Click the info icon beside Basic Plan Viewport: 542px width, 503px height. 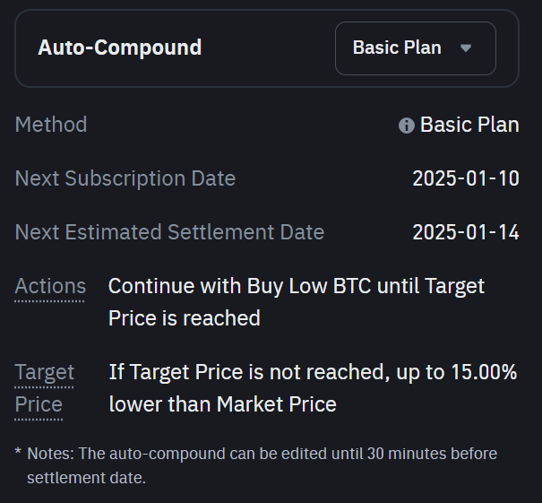(407, 126)
